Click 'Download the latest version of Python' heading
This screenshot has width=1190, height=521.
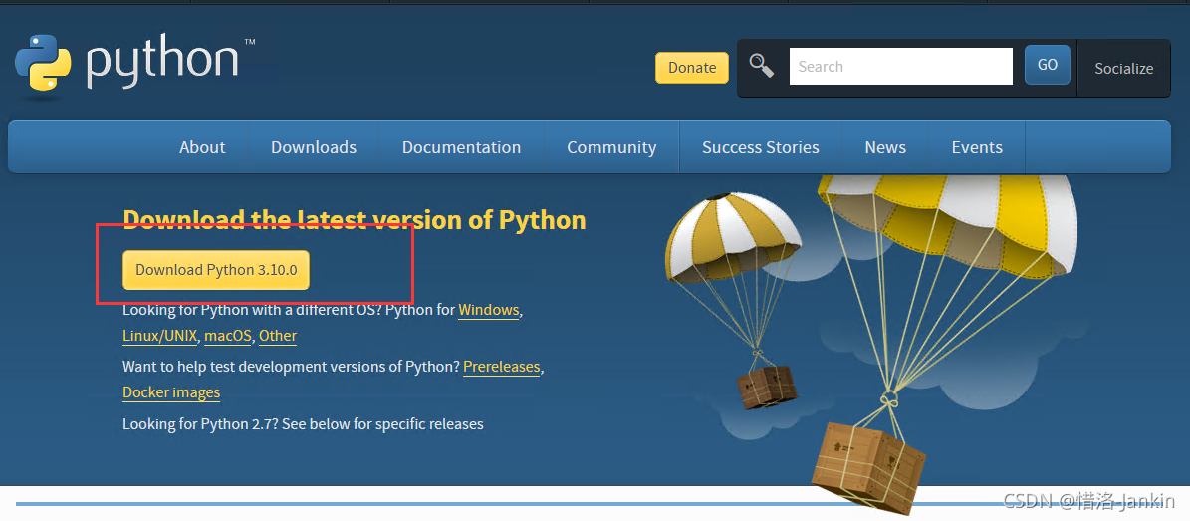click(x=355, y=220)
